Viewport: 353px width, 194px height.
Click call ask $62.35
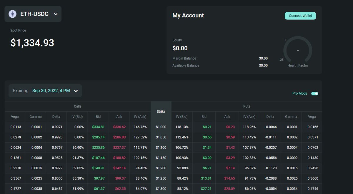coord(120,189)
